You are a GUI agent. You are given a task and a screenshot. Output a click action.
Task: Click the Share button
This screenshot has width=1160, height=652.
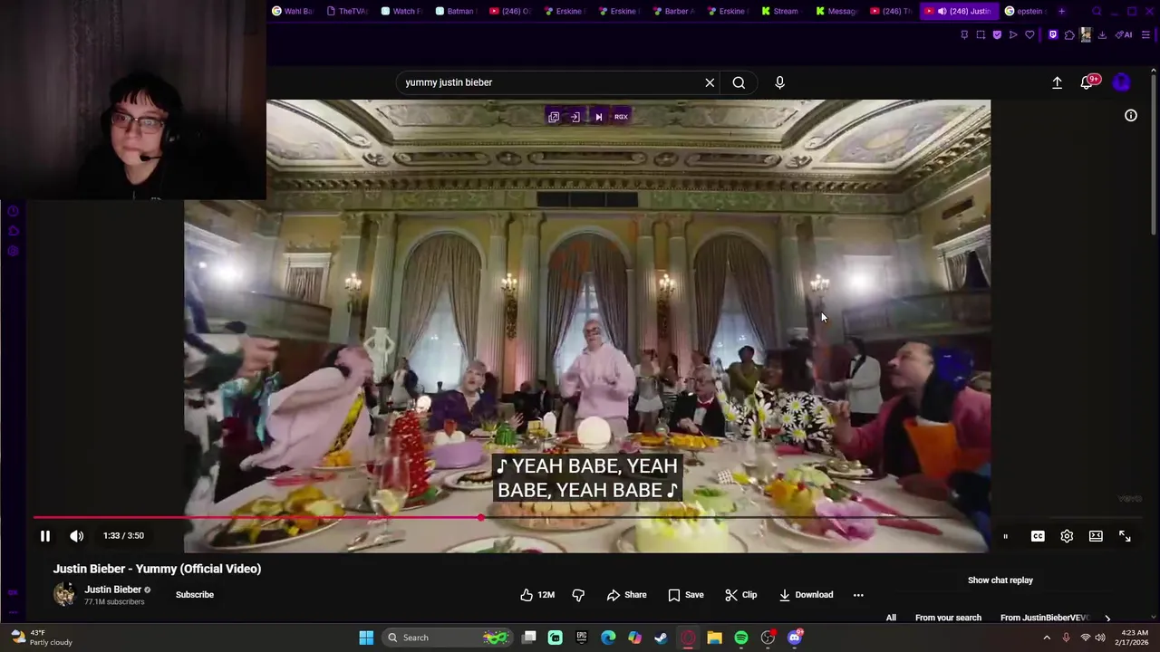click(627, 595)
